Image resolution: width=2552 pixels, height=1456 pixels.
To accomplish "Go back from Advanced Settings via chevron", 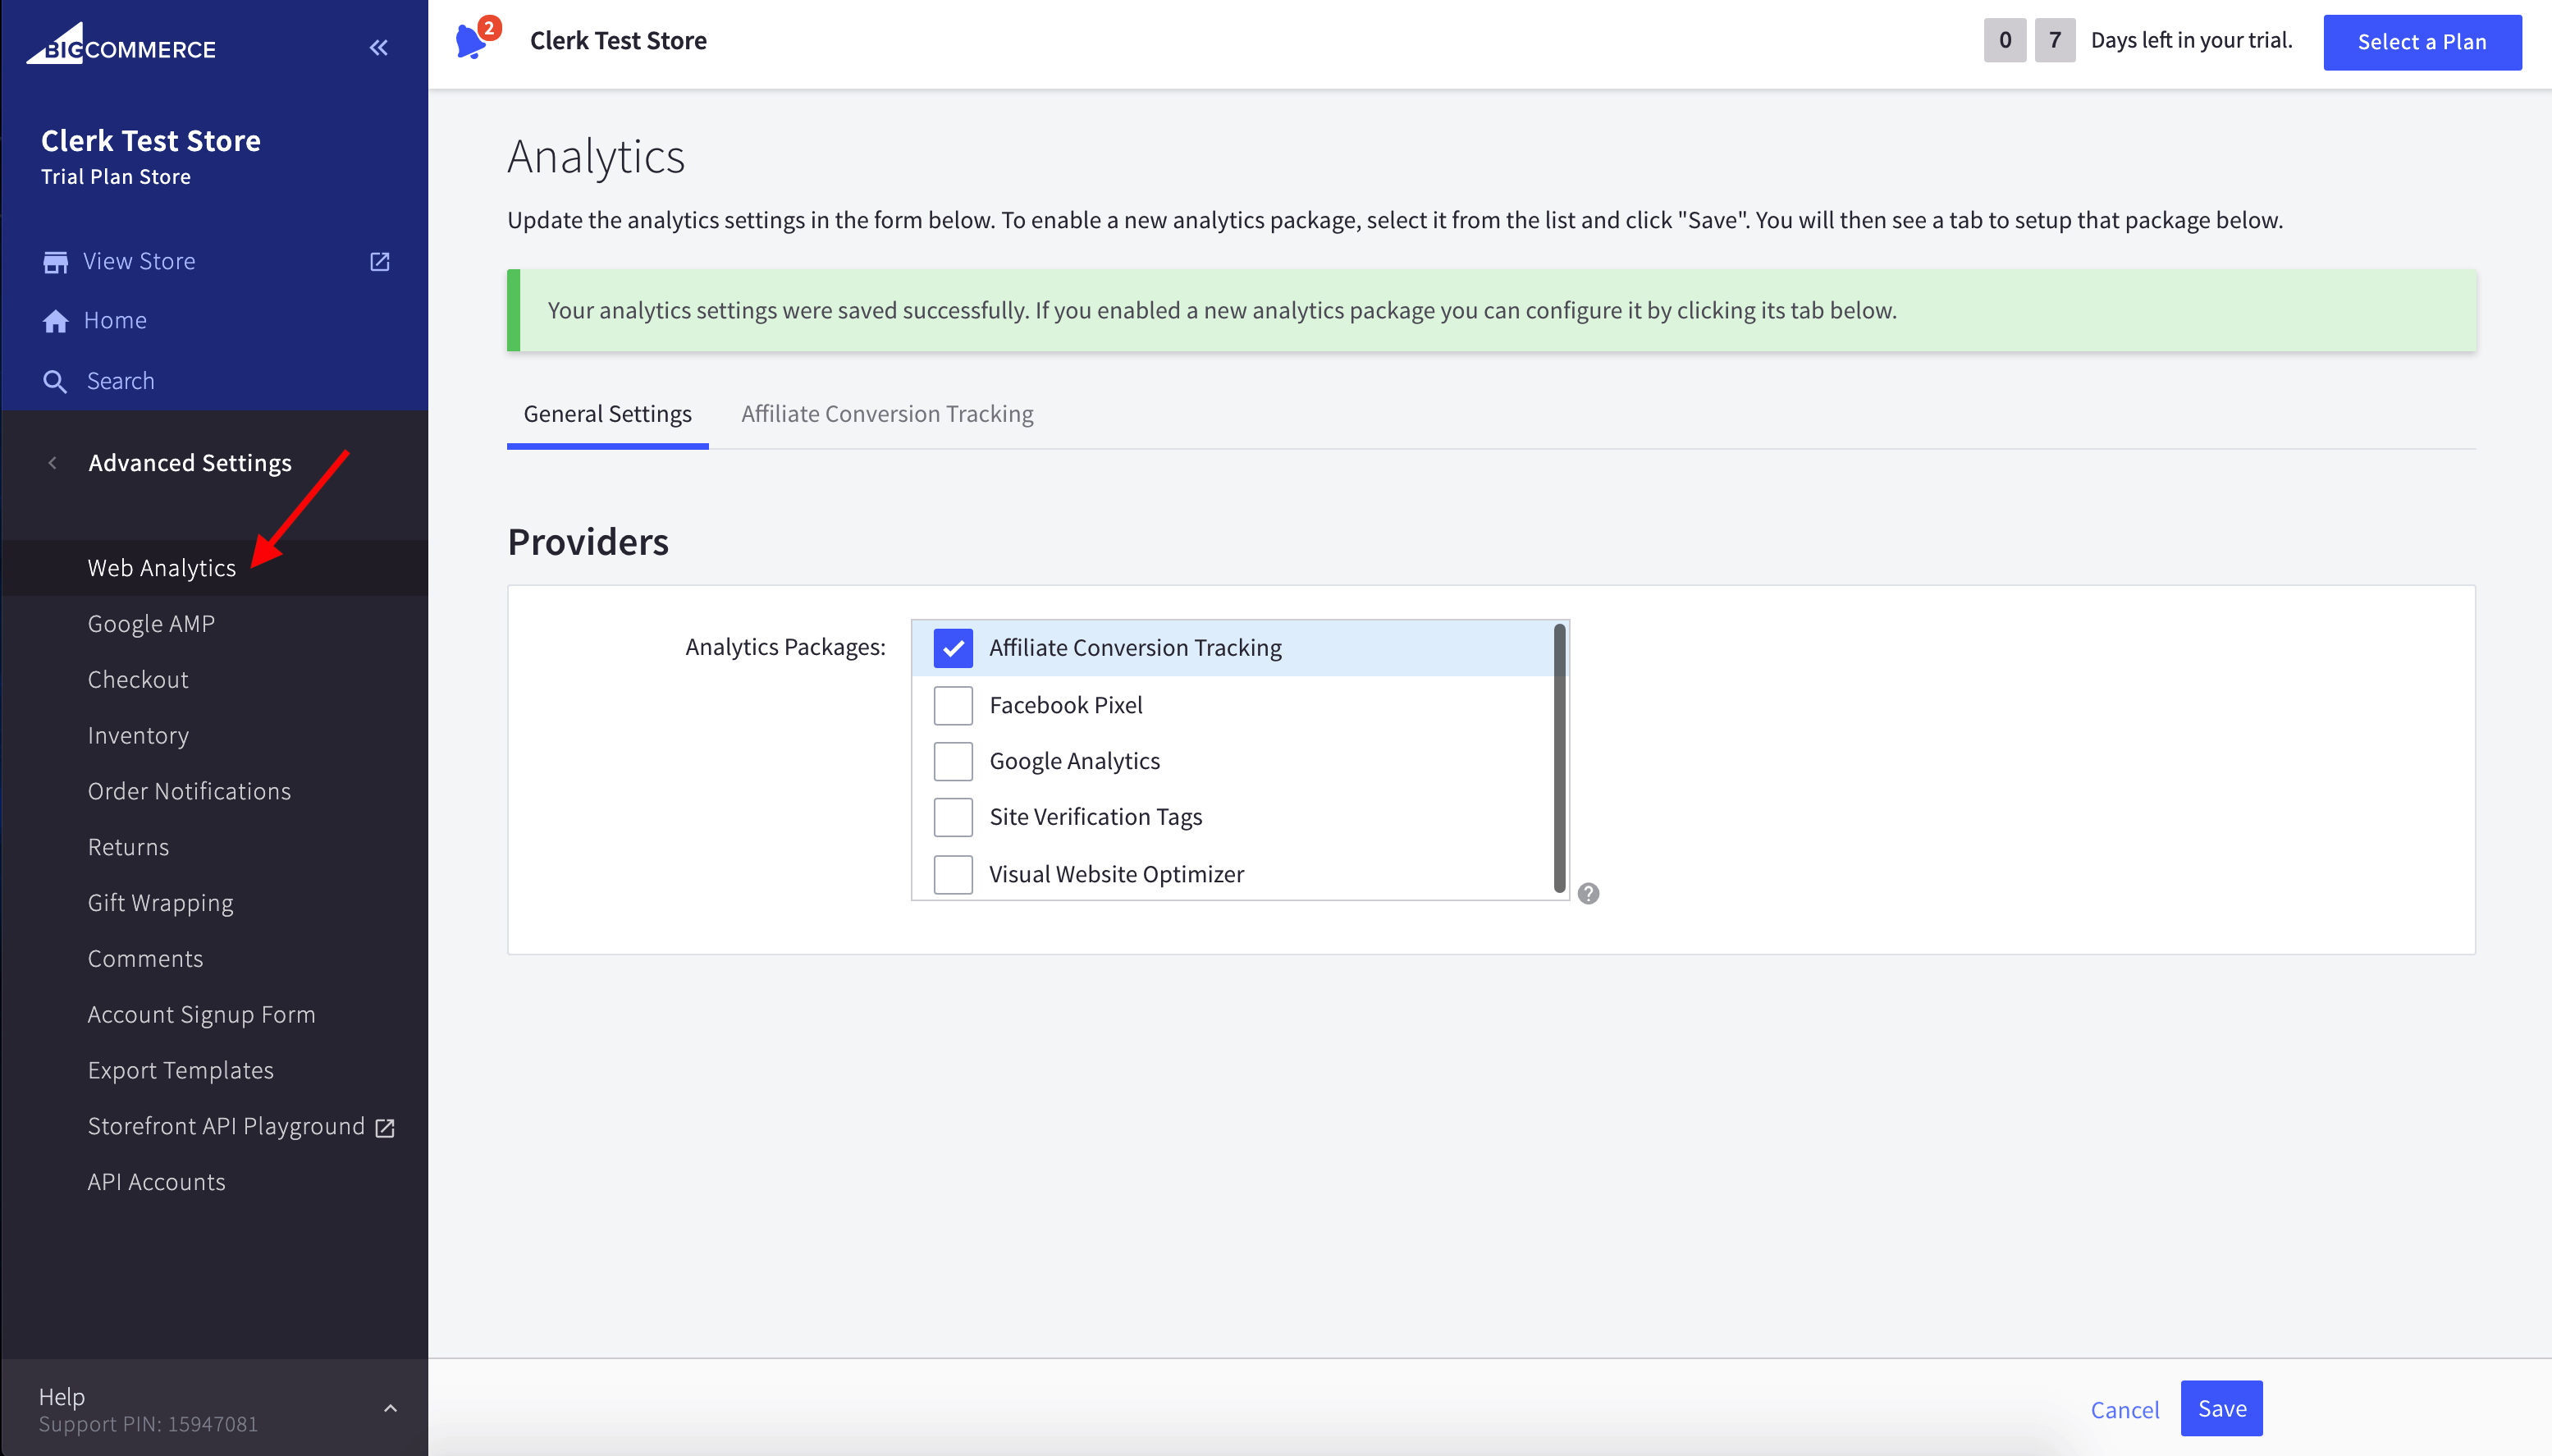I will pos(53,462).
